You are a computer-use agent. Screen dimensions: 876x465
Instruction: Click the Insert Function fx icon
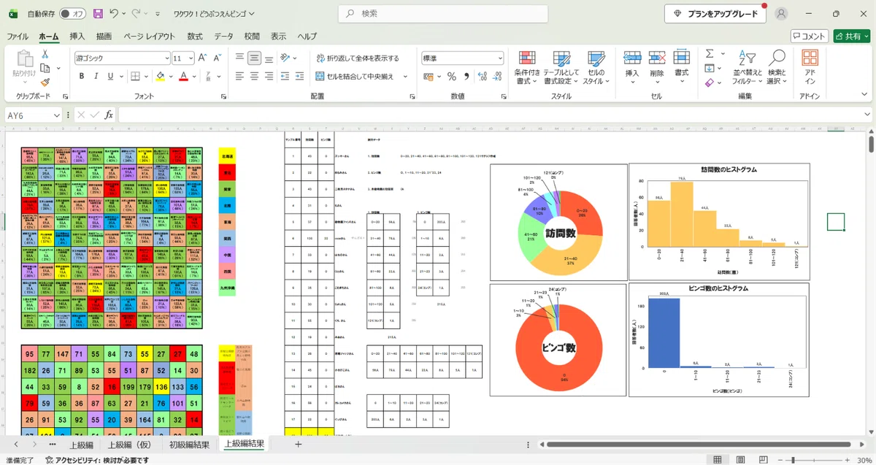[x=109, y=115]
